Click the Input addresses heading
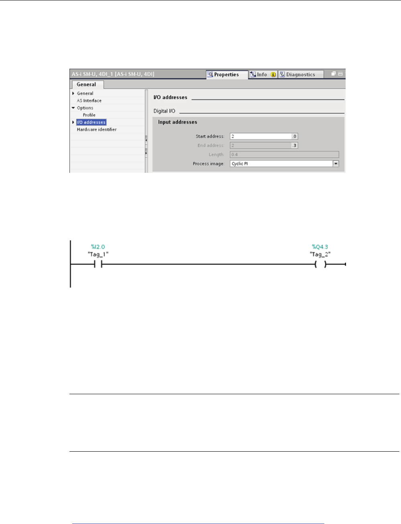The image size is (401, 524). pos(177,122)
